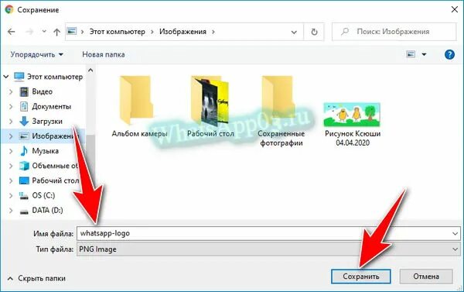The image size is (464, 292).
Task: Select the 'Альбом камеры' folder
Action: 139,106
